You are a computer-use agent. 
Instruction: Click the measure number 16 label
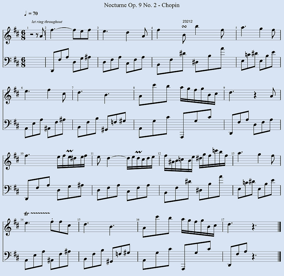coord(138,220)
